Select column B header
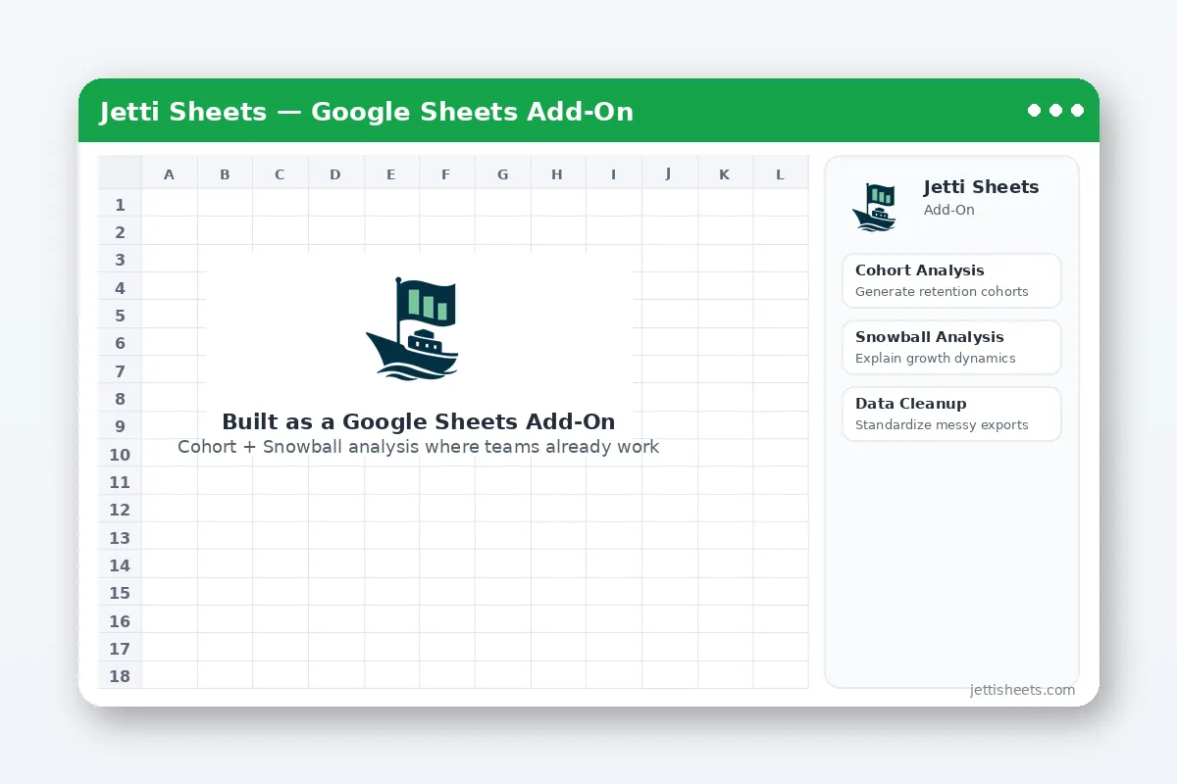 [225, 174]
